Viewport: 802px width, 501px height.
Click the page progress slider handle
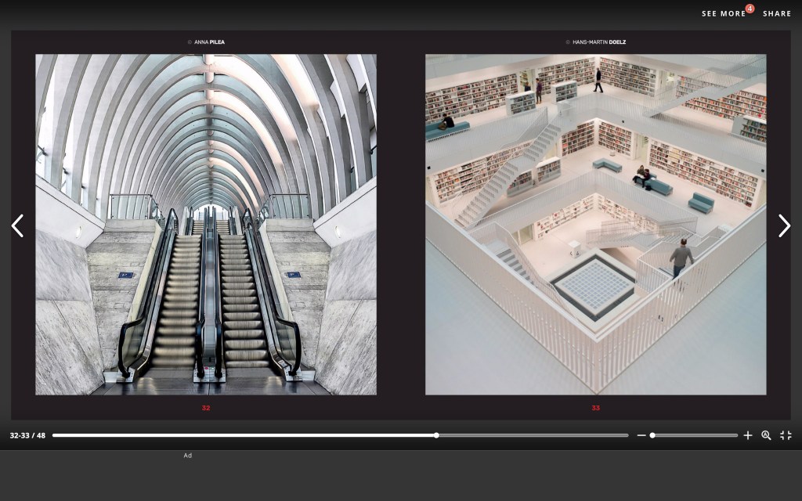(x=436, y=435)
